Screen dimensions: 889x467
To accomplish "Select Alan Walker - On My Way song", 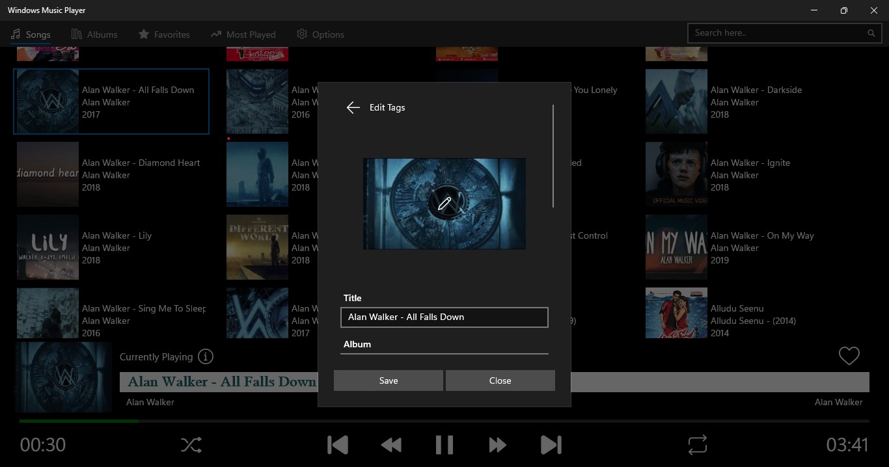I will [x=740, y=247].
